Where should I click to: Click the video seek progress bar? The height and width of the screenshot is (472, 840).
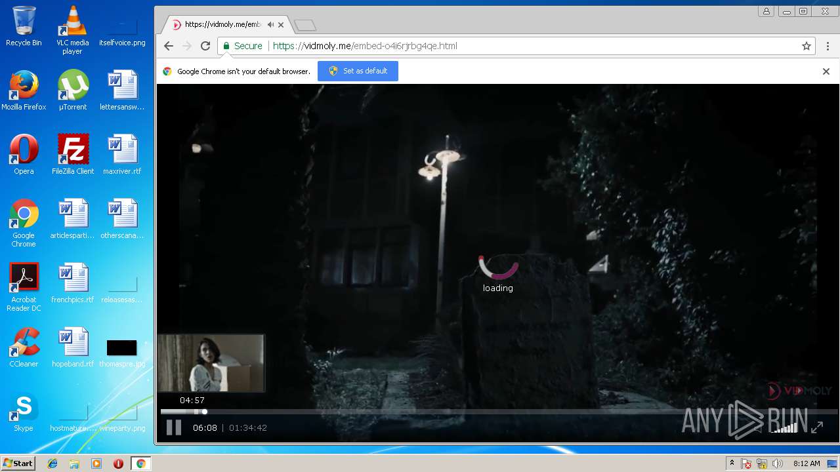point(459,412)
